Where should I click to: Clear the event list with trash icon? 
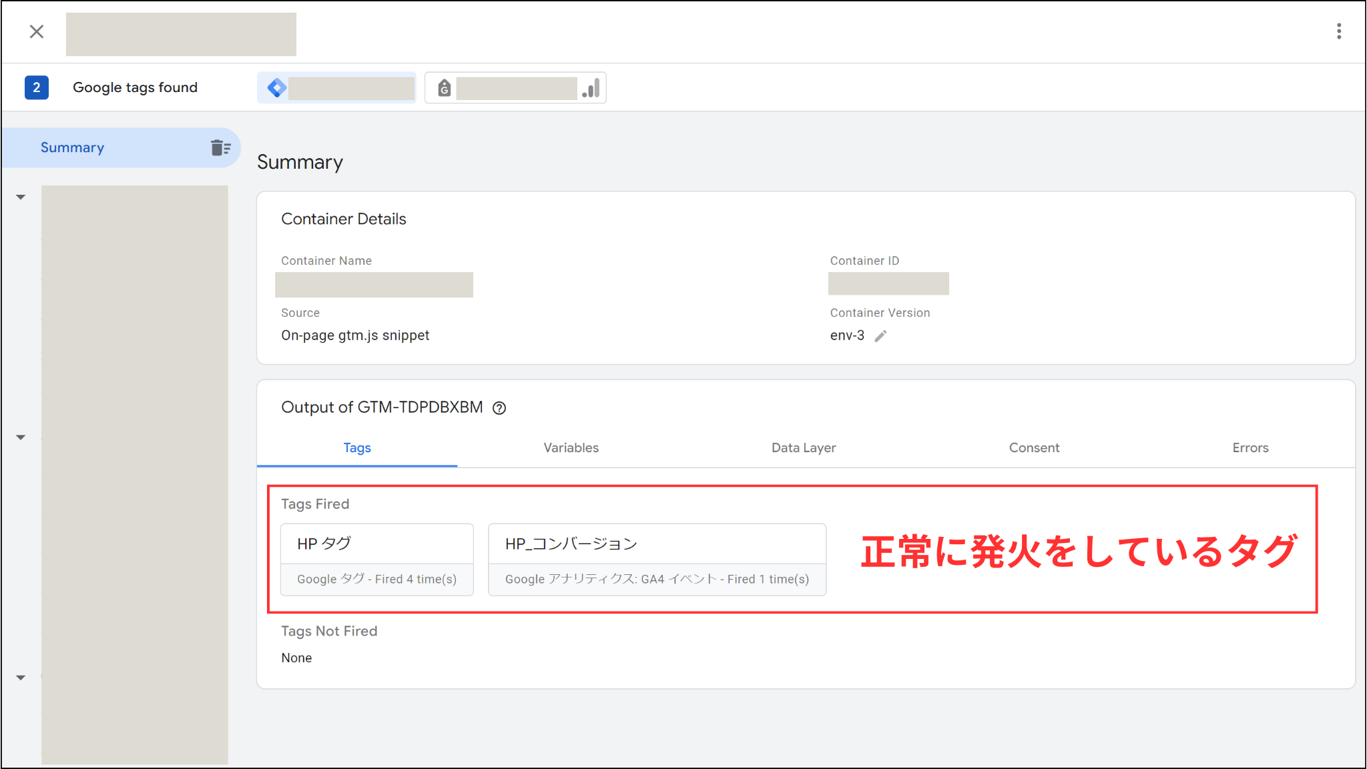(220, 147)
